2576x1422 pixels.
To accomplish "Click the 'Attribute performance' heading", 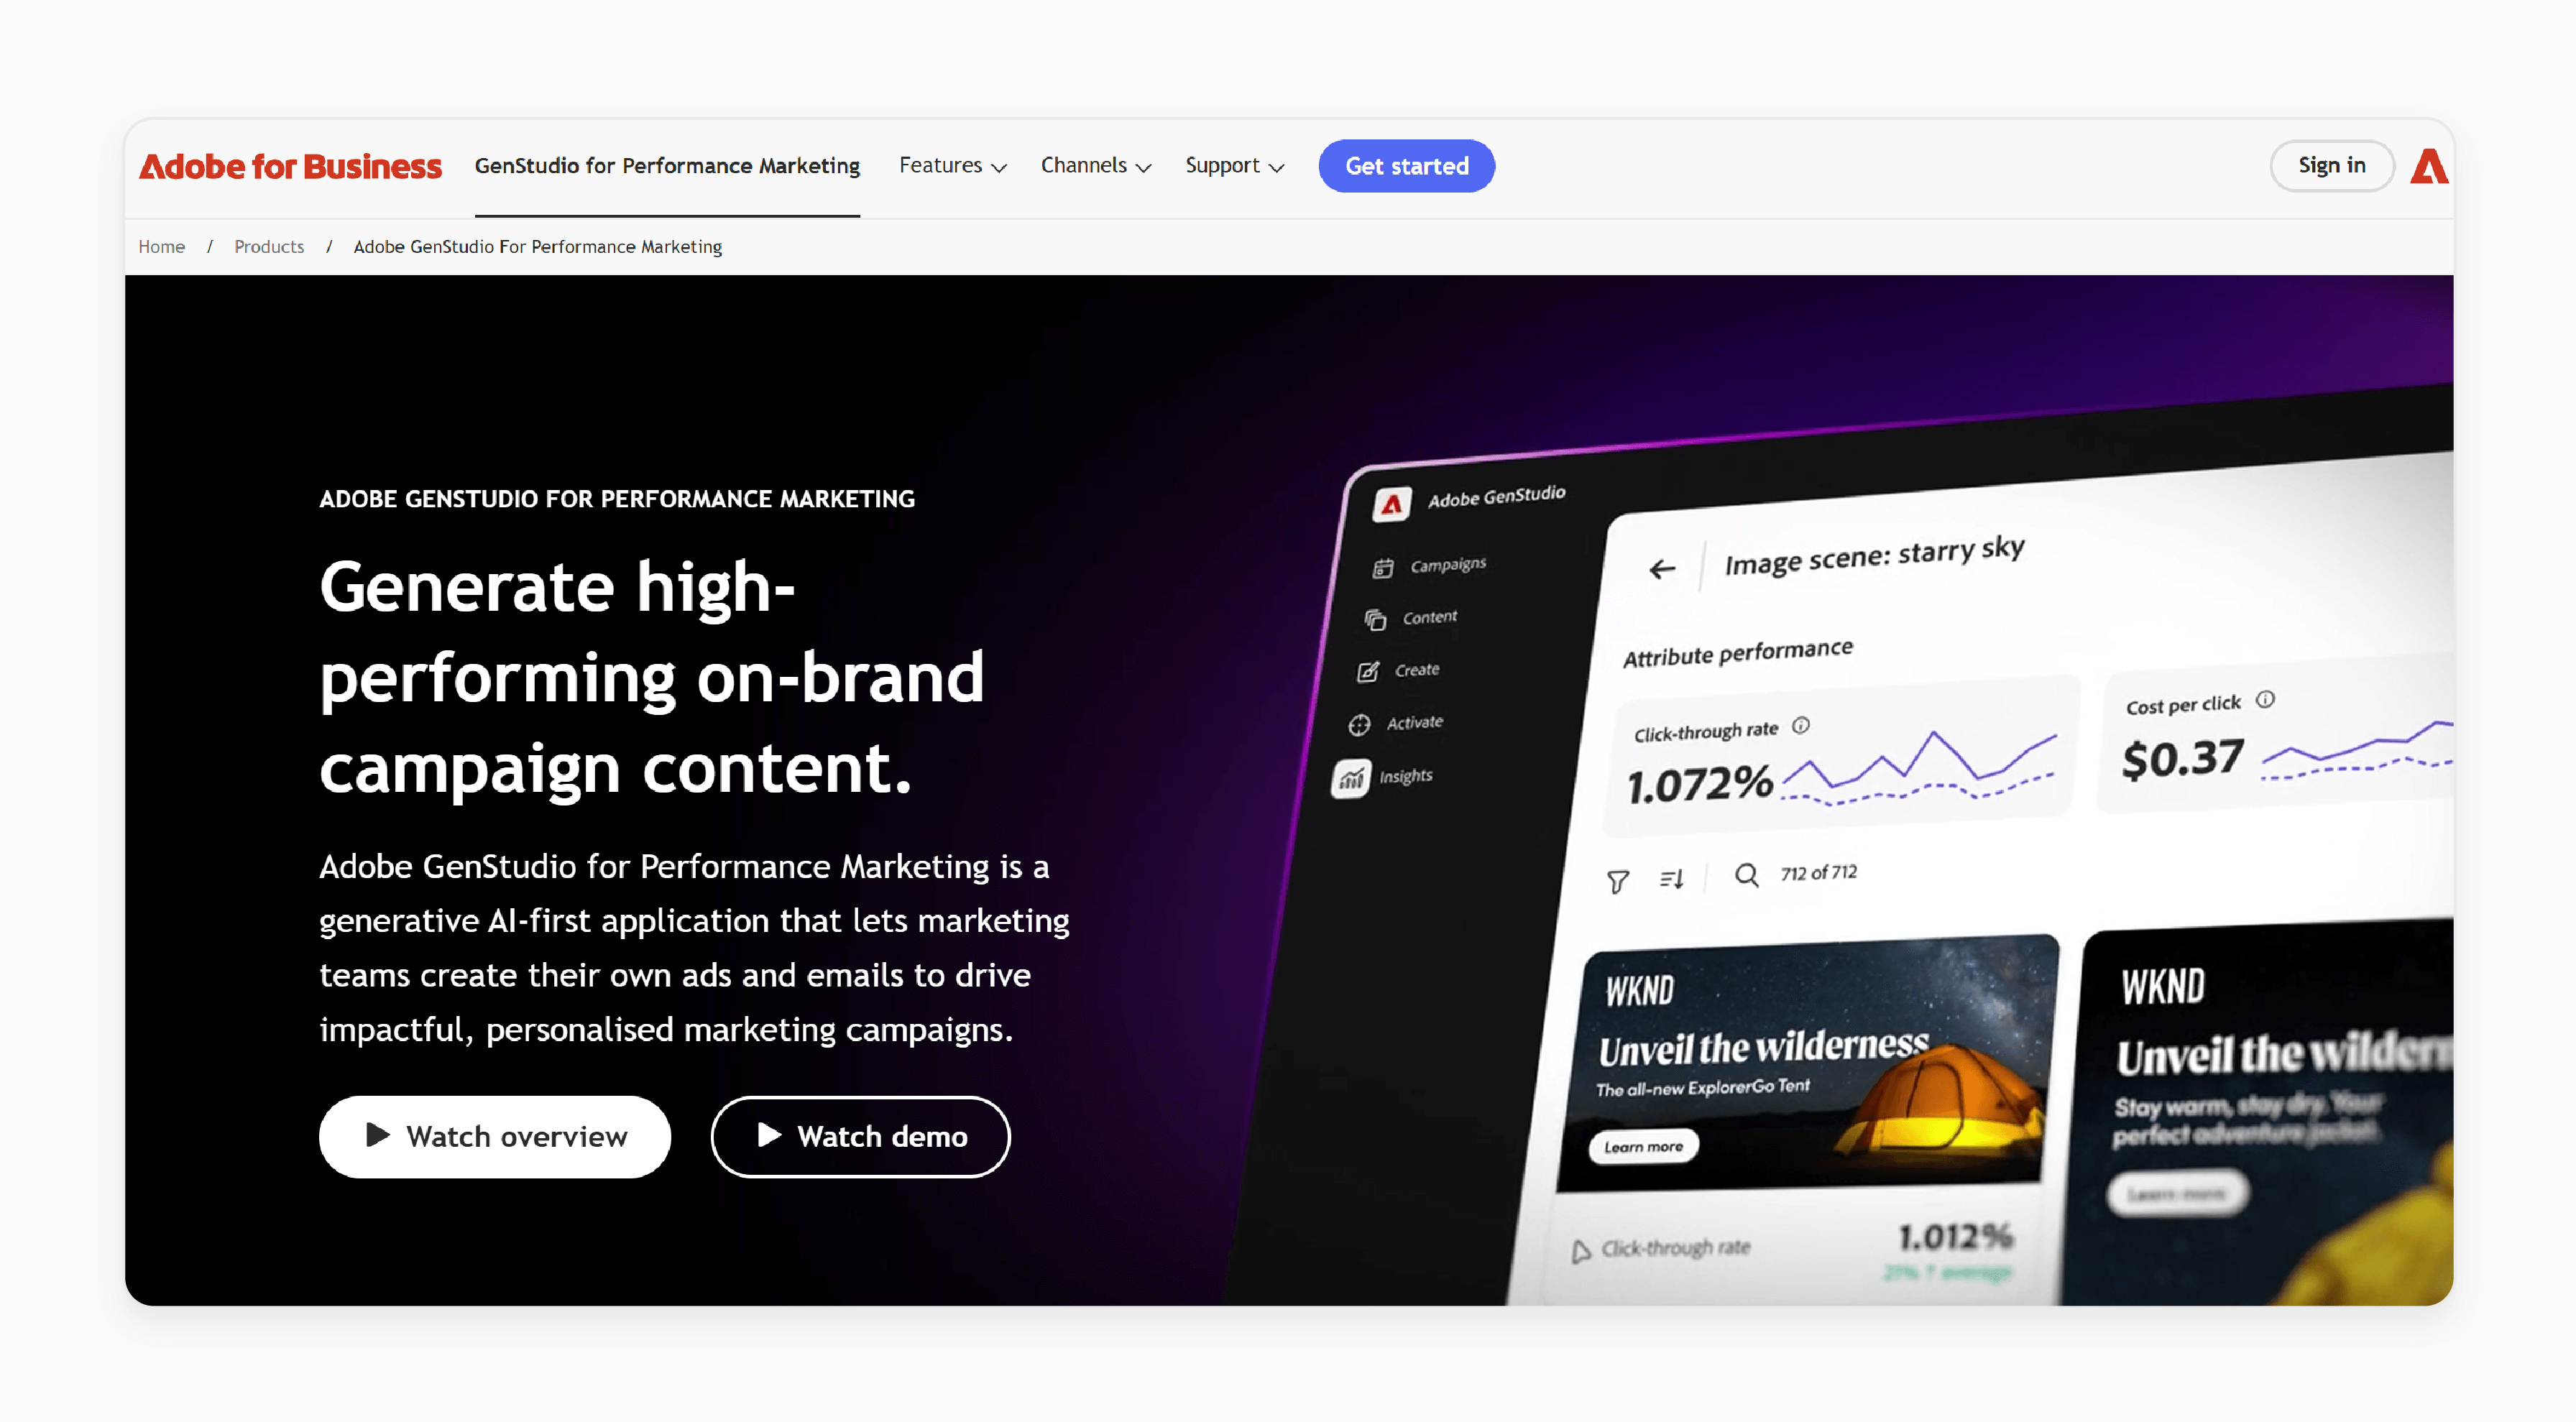I will click(1737, 653).
